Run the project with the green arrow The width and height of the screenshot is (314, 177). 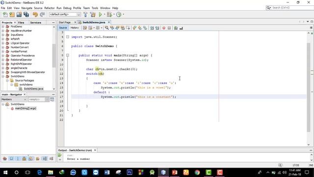pyautogui.click(x=100, y=14)
